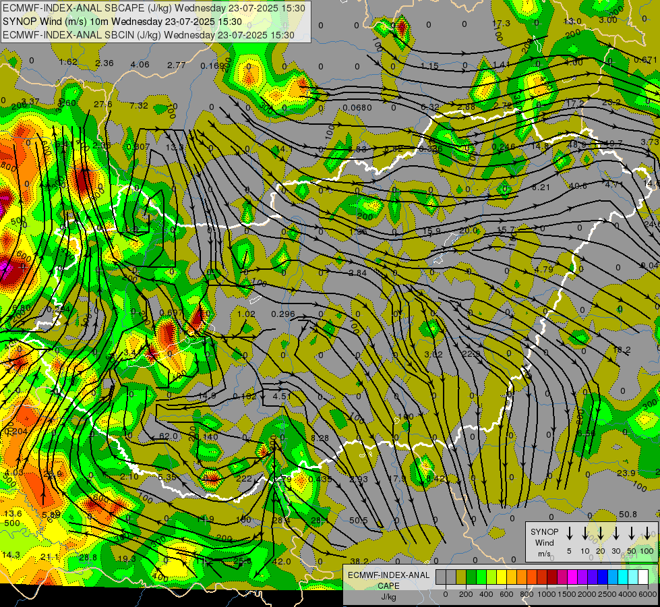This screenshot has width=660, height=607.
Task: Click the dark red swatch above 1000
Action: (552, 577)
